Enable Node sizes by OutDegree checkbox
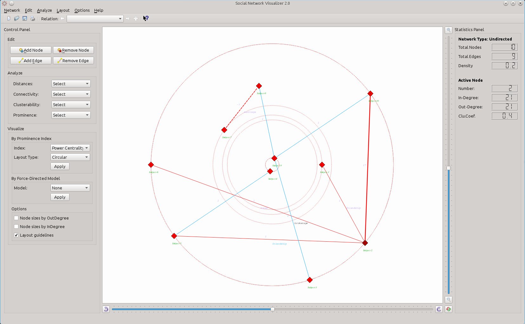525x324 pixels. click(16, 218)
